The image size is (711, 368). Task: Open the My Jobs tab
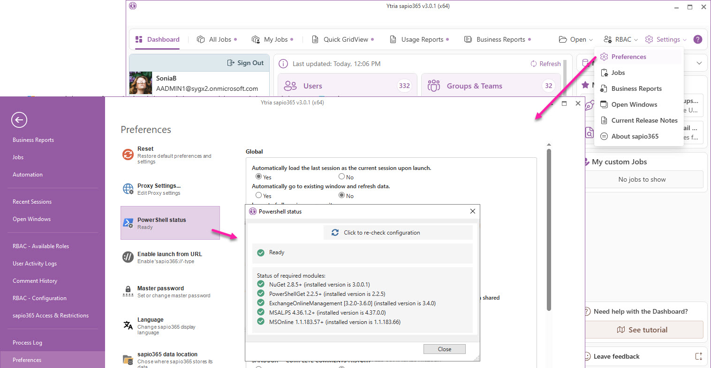pyautogui.click(x=272, y=39)
